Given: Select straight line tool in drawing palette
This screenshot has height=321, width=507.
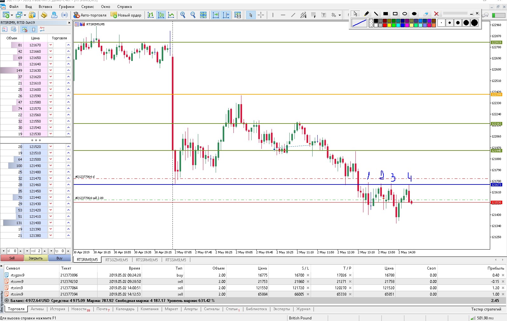Looking at the screenshot, I should click(x=376, y=14).
